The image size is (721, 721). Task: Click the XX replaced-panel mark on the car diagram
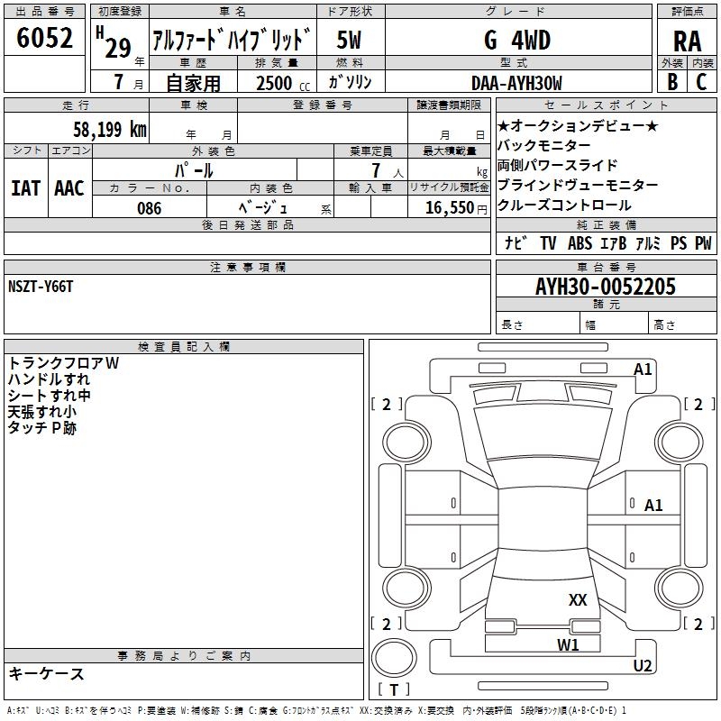coord(578,600)
